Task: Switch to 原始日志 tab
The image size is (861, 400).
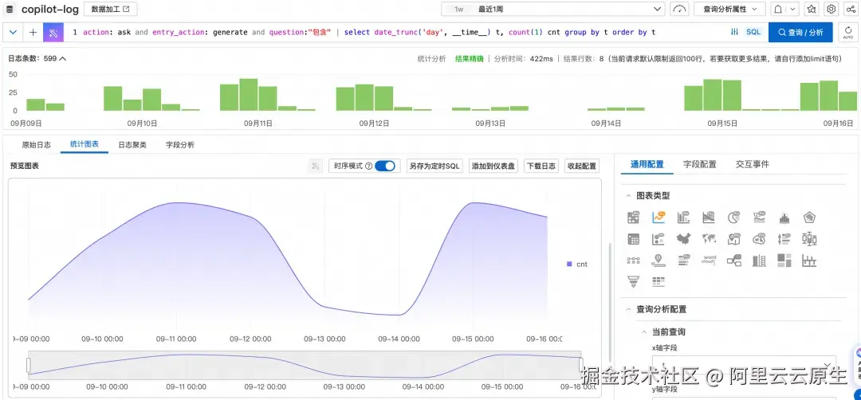Action: 36,145
